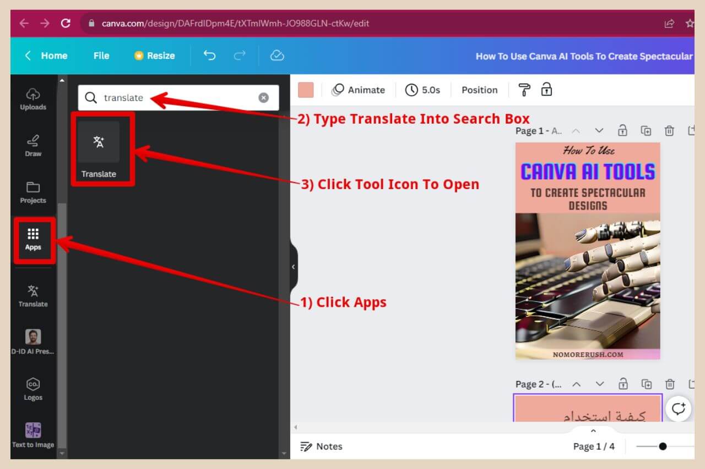Move Page 1 up
Image resolution: width=705 pixels, height=469 pixels.
tap(576, 131)
